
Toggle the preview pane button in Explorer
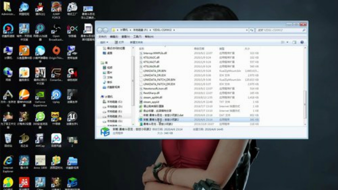[294, 42]
